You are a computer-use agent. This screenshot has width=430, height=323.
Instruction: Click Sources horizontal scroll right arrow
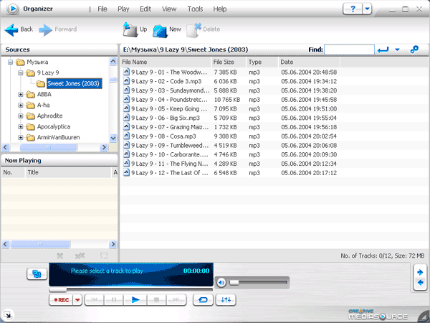104,147
